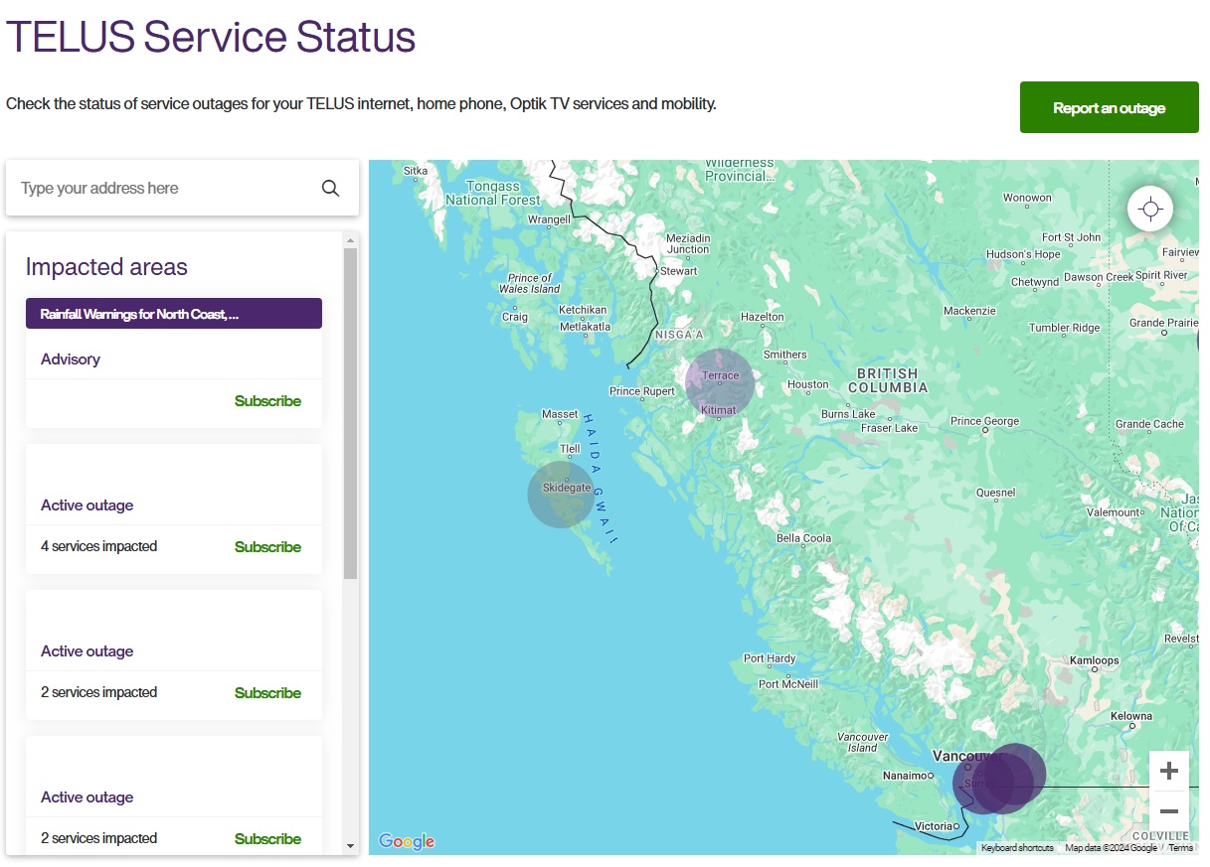This screenshot has width=1210, height=867.
Task: Click the Prince Rupert label on map
Action: click(x=641, y=391)
